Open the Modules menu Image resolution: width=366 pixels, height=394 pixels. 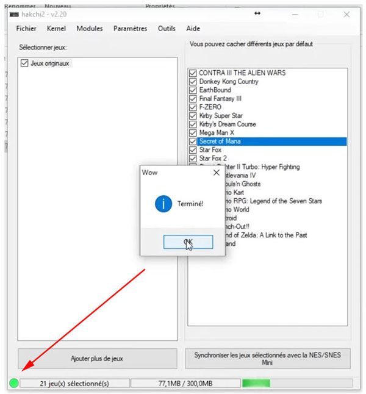pyautogui.click(x=90, y=29)
